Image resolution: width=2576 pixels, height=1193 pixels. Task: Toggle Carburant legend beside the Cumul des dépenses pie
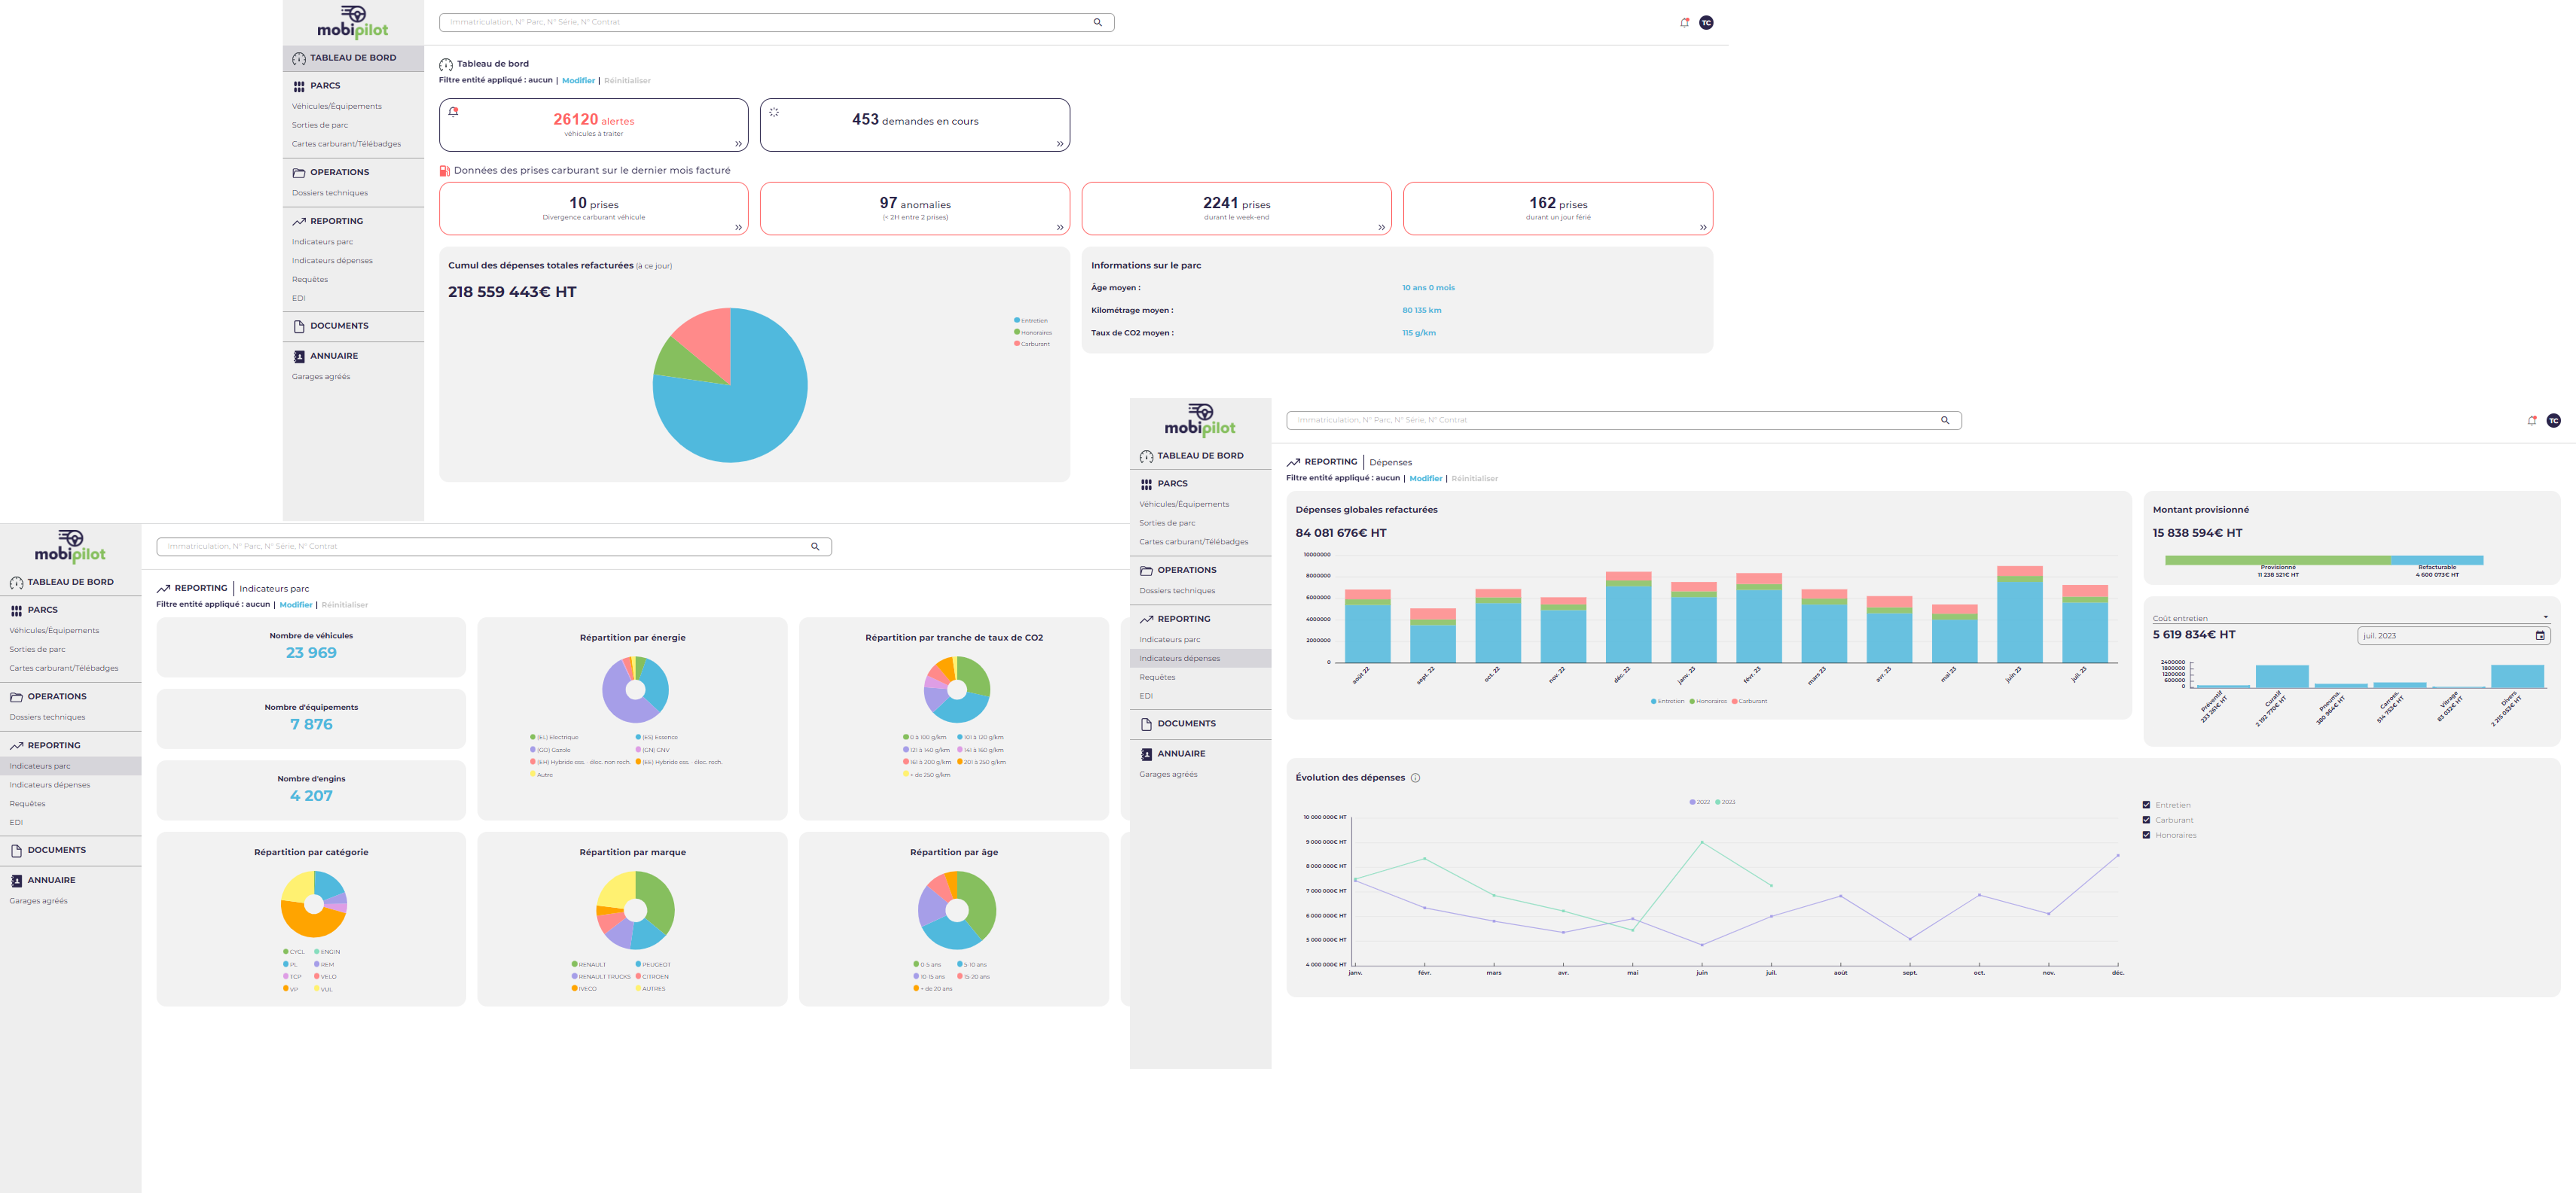pos(1032,344)
